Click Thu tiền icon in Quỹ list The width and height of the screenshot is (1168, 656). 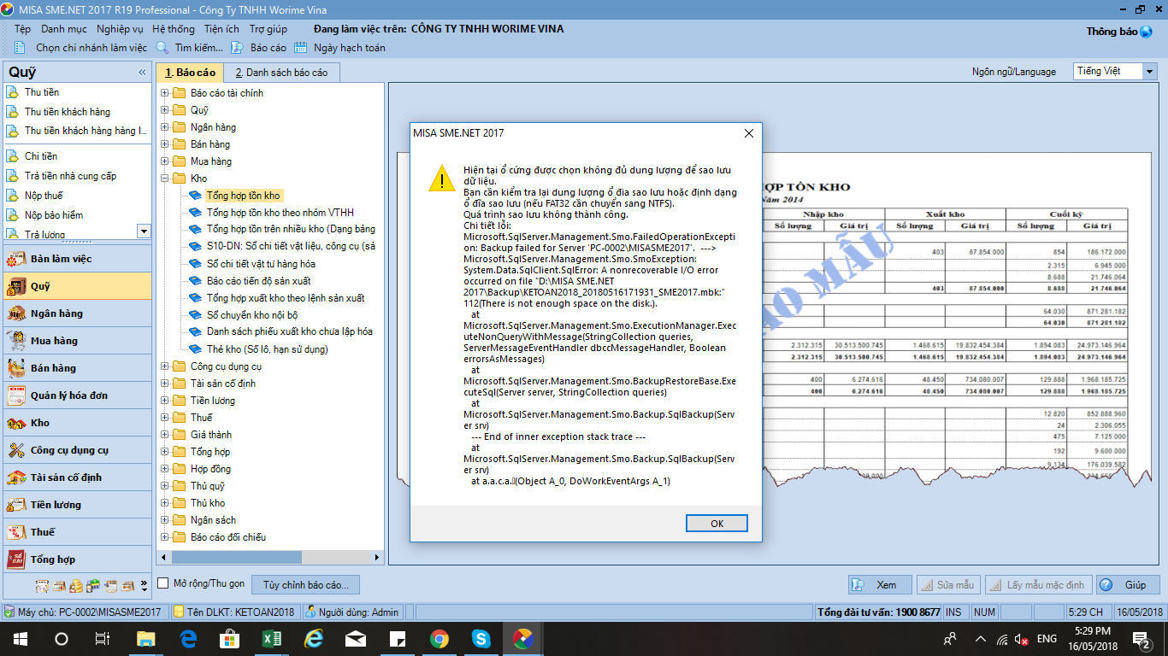(13, 92)
